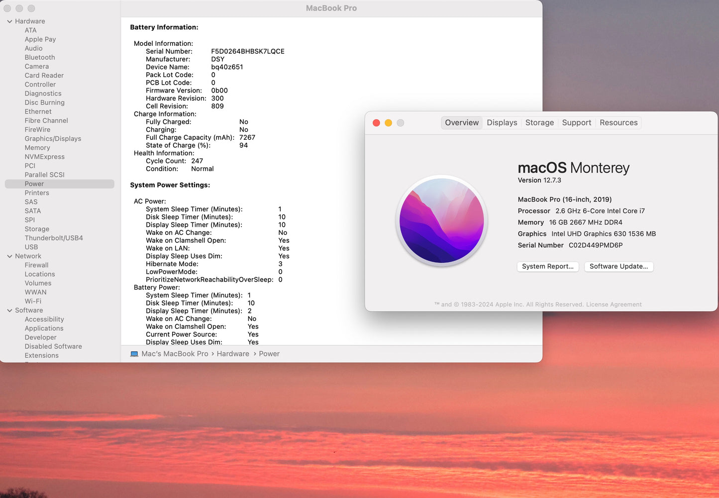Open the Storage tab
Image resolution: width=719 pixels, height=498 pixels.
coord(539,123)
